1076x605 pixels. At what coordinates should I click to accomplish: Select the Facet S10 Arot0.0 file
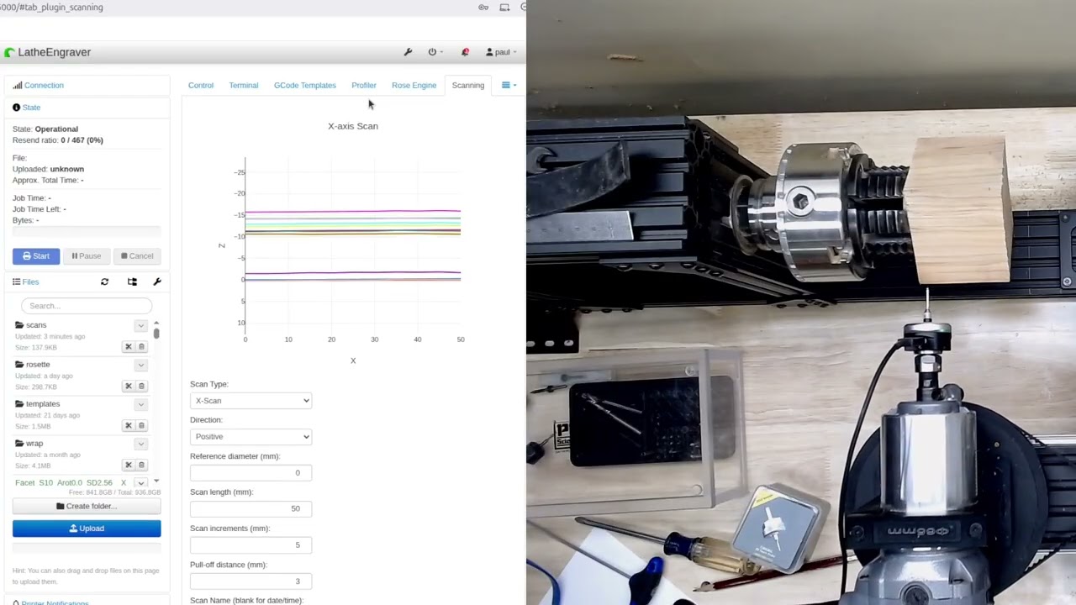(70, 483)
